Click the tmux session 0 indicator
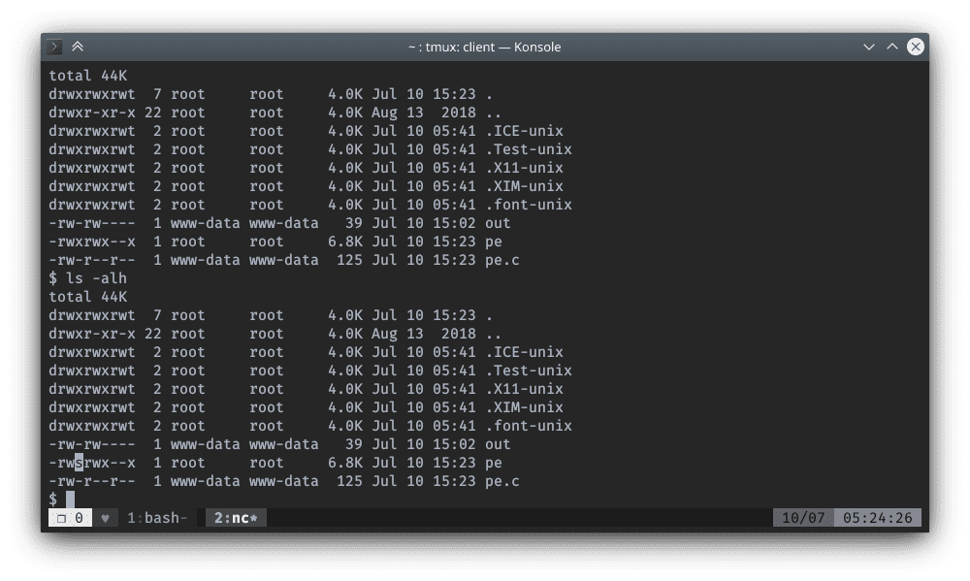This screenshot has height=581, width=970. pos(71,518)
